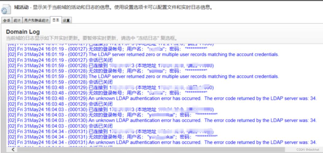Switch to the 会话 tab
323x153 pixels.
[x=6, y=20]
